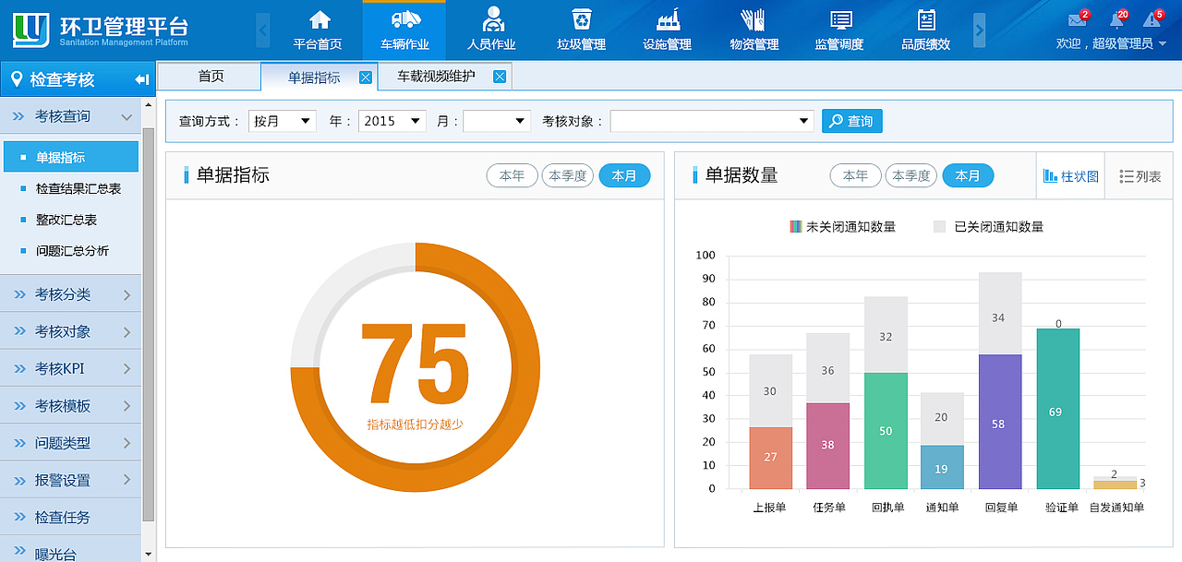Click the 验证单 teal bar 69

coord(1057,409)
